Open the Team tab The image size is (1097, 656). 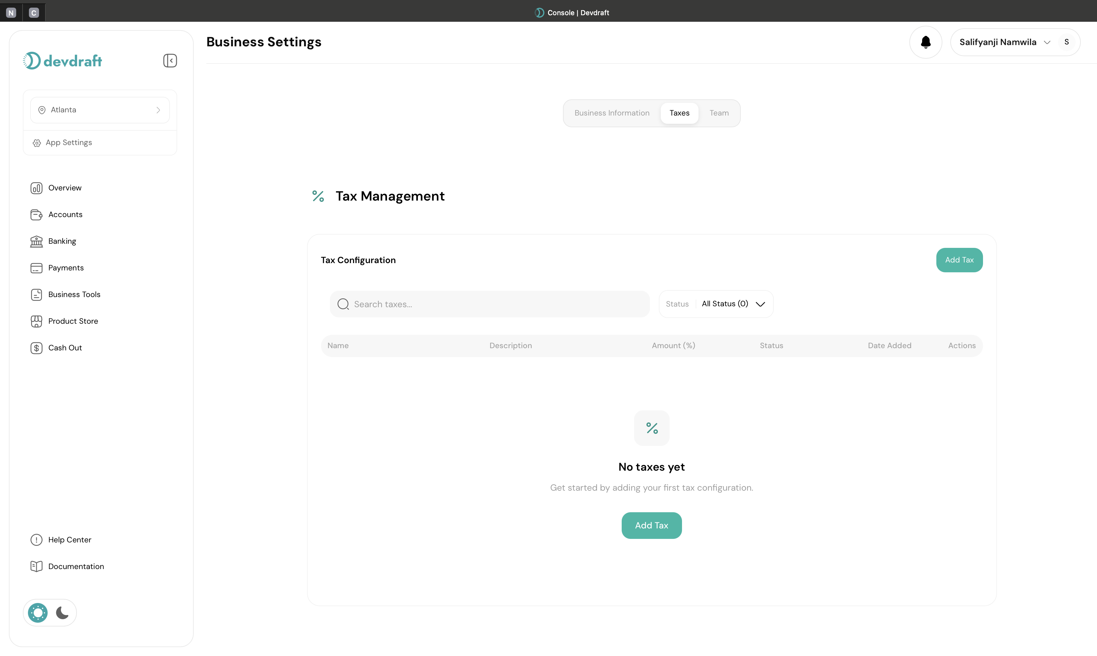pyautogui.click(x=719, y=113)
